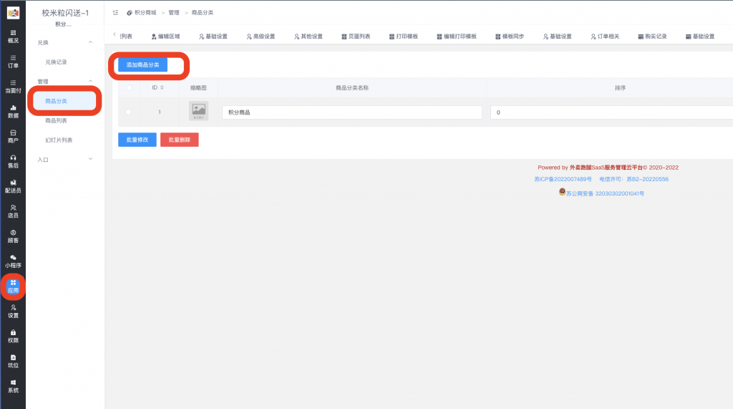
Task: Open the 苏ICP备2022007489号 link
Action: tap(563, 179)
